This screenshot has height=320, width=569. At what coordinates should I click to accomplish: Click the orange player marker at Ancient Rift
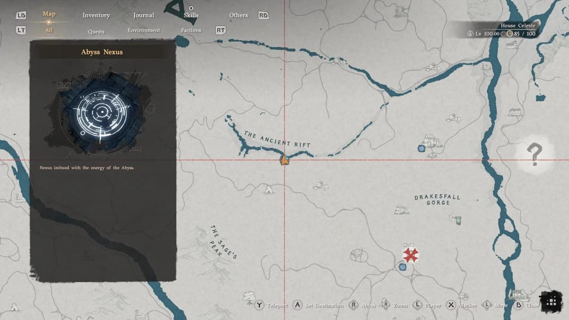coord(284,160)
